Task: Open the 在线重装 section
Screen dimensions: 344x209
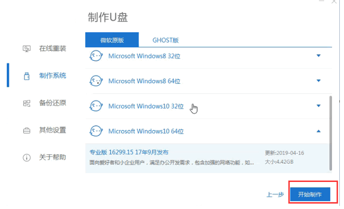Action: 53,48
